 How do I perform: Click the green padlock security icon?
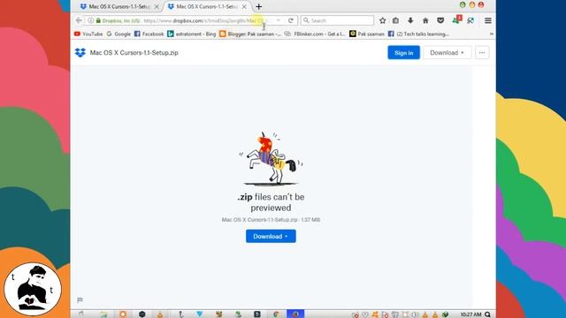coord(98,20)
